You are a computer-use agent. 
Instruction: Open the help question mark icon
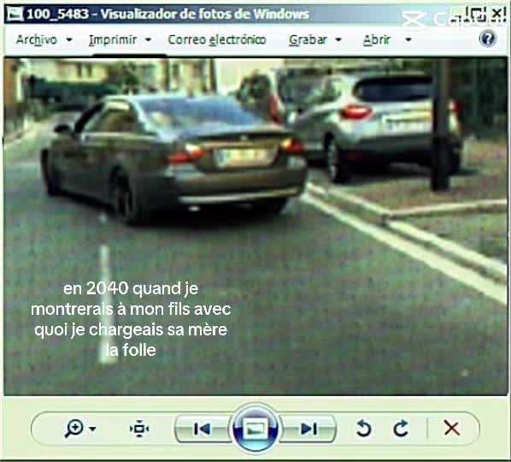pos(488,38)
